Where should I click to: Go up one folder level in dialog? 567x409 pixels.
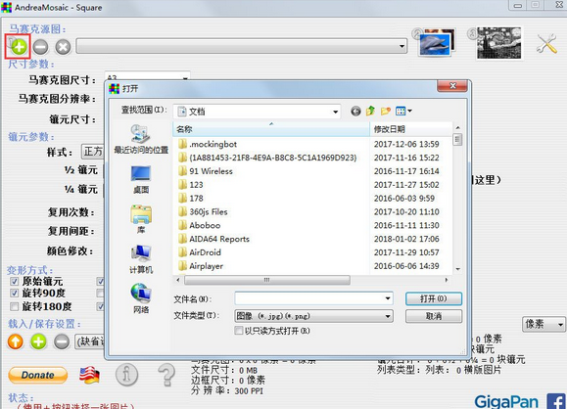[370, 111]
